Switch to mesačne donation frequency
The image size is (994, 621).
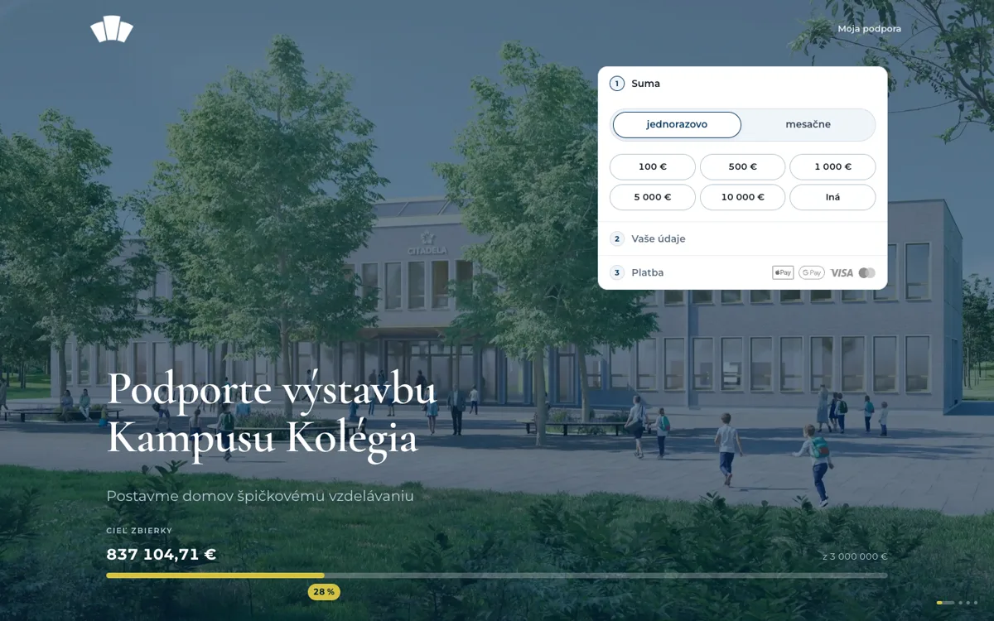(808, 125)
